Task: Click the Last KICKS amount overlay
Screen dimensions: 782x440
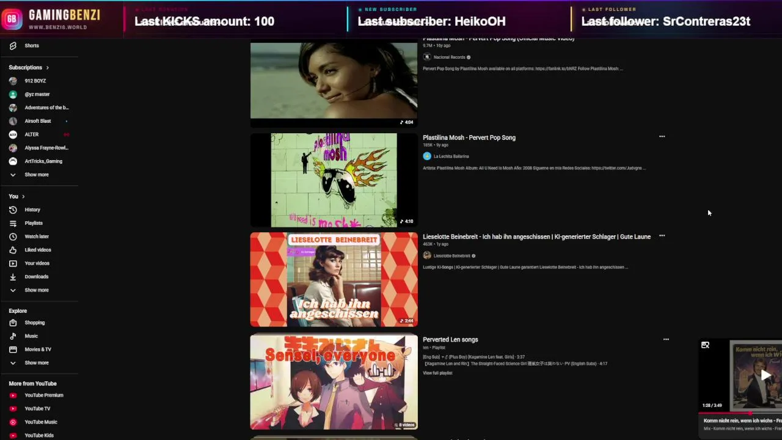Action: [x=204, y=21]
